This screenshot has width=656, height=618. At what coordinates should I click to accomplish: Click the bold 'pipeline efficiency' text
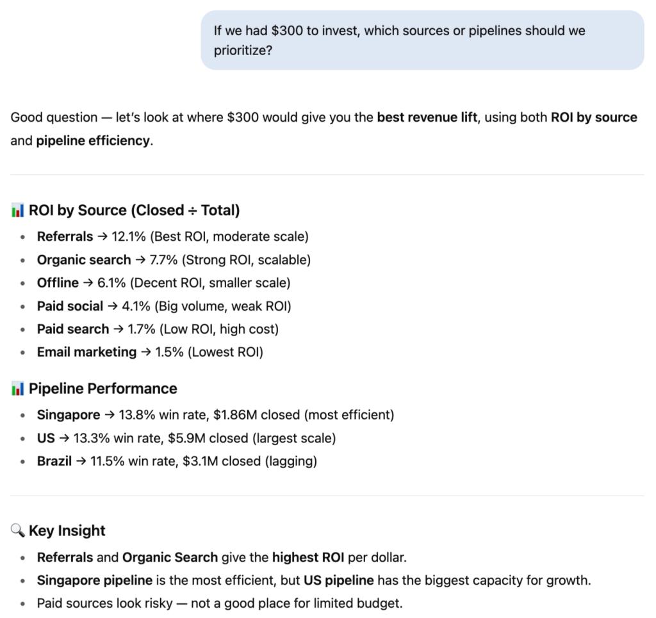(x=93, y=141)
